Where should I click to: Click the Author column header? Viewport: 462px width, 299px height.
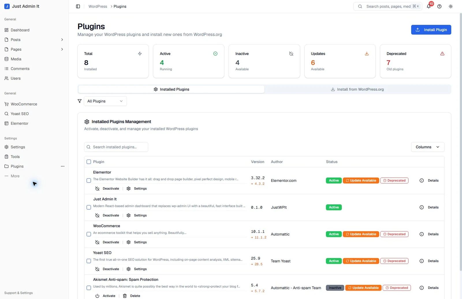point(277,162)
